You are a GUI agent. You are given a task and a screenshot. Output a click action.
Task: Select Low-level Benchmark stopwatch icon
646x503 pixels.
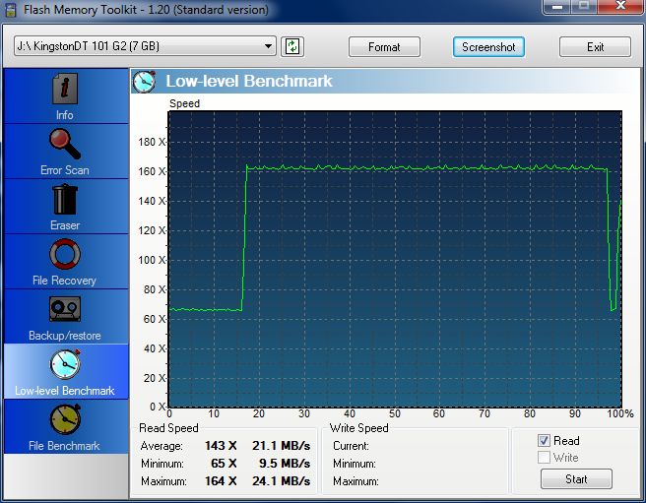click(65, 364)
